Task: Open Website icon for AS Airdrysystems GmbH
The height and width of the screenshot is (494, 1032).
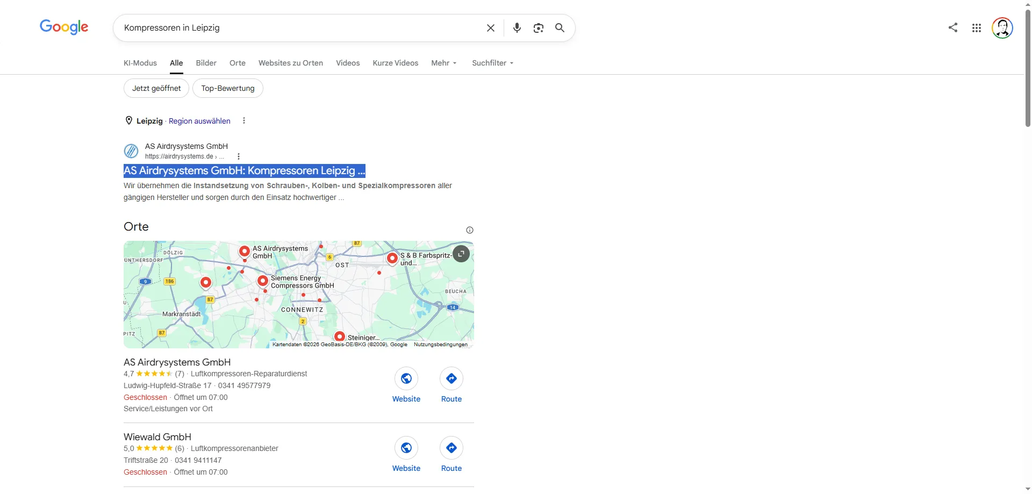Action: [x=406, y=378]
